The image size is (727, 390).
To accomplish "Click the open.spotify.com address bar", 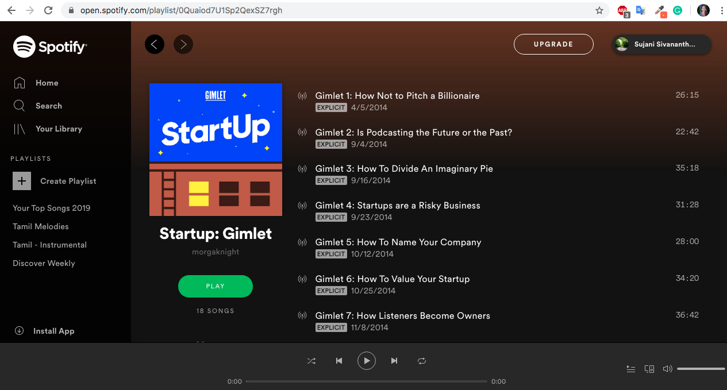I will point(336,10).
